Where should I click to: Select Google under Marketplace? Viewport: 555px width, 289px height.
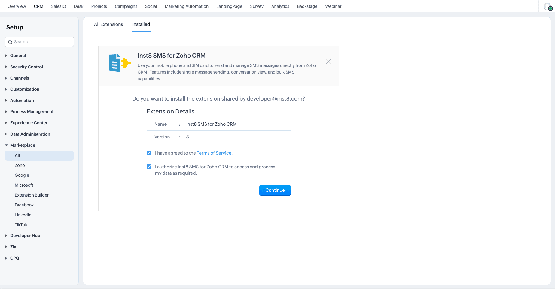click(x=22, y=175)
